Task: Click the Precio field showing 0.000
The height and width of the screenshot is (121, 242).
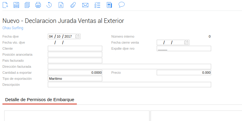Action: (x=184, y=73)
